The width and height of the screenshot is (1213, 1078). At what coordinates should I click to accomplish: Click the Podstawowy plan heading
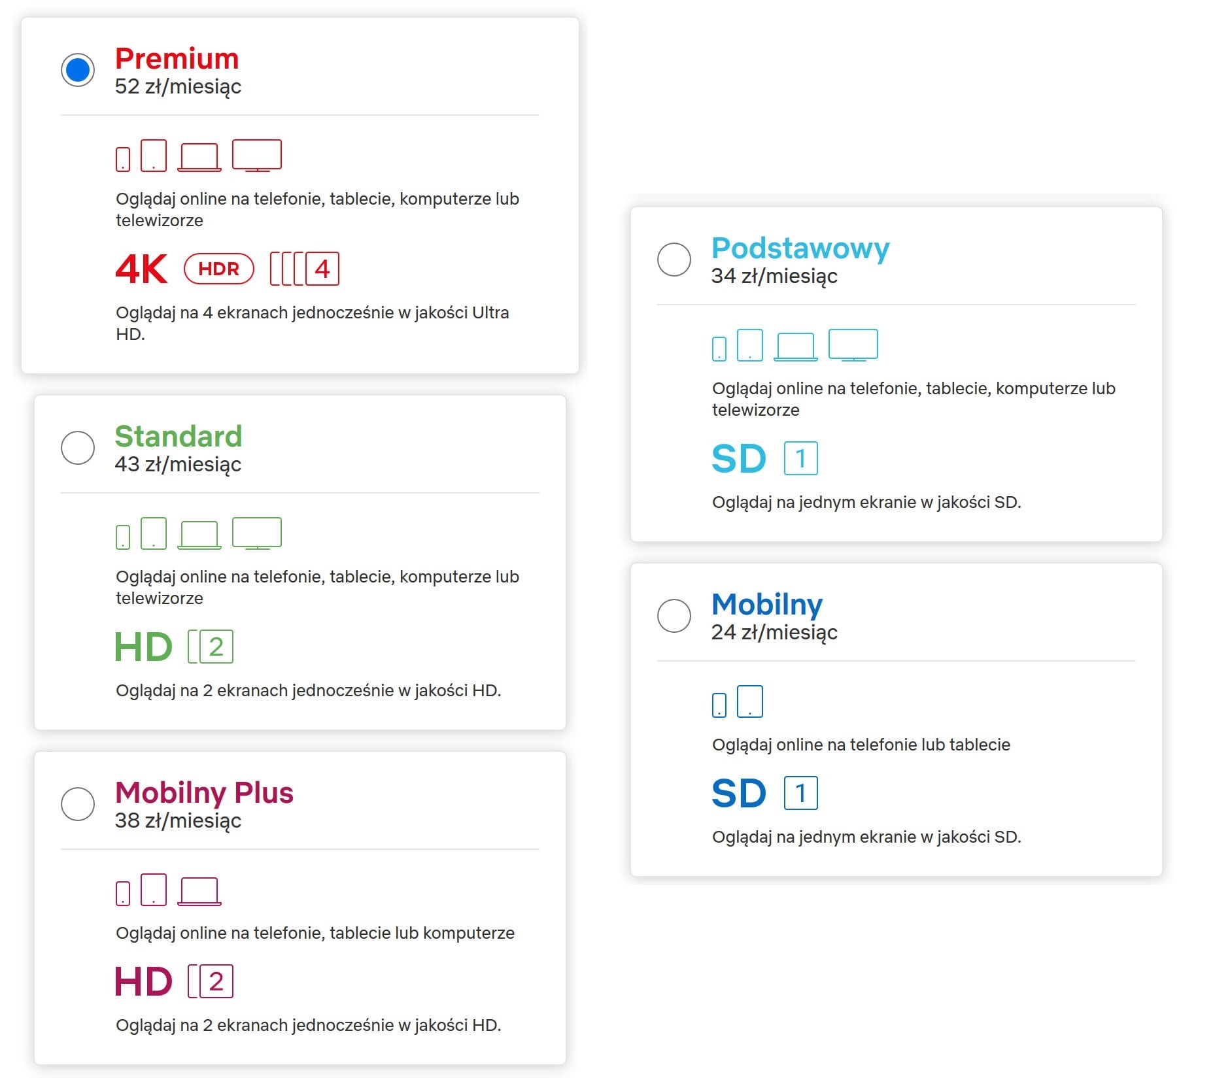tap(800, 248)
